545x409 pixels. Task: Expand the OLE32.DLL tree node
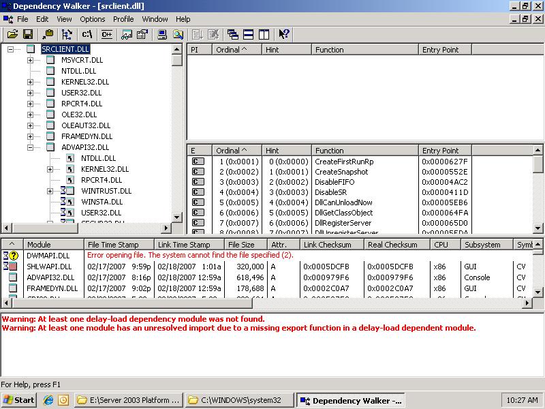[30, 115]
